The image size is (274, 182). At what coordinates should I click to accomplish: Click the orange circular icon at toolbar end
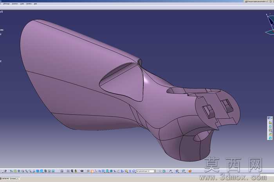[x=190, y=171]
